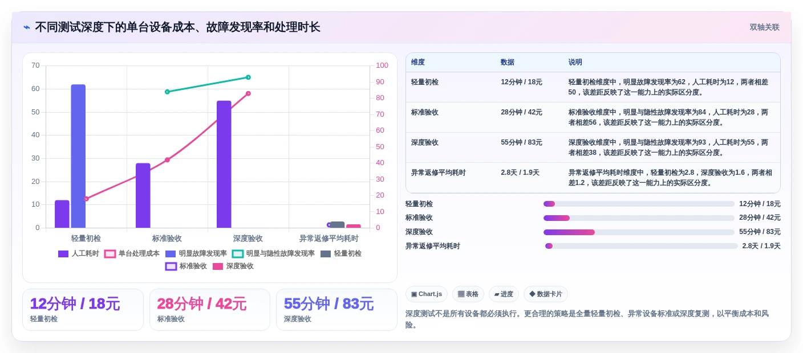Click the table cell 2.8天 / 1.9天
This screenshot has width=803, height=353.
tap(520, 173)
